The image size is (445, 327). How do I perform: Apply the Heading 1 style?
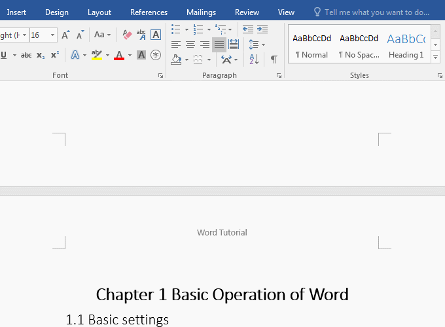pyautogui.click(x=406, y=45)
